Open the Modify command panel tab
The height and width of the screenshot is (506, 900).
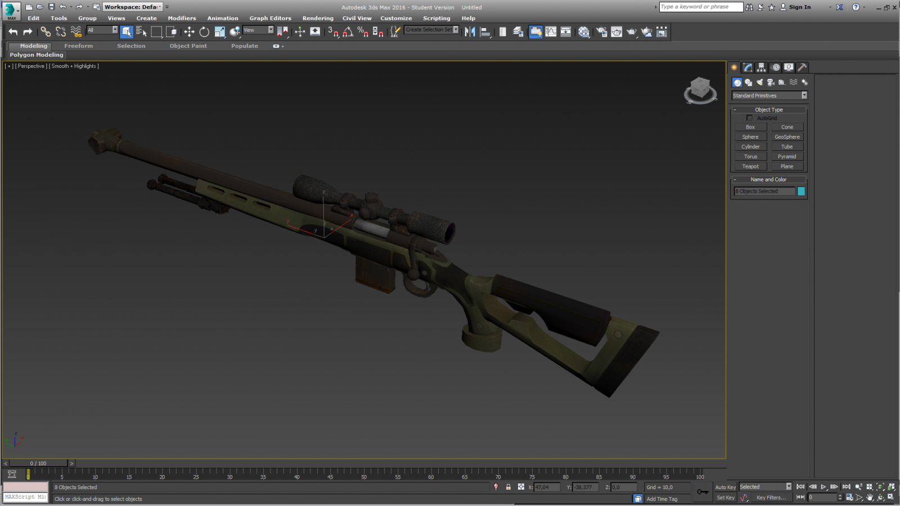(748, 67)
